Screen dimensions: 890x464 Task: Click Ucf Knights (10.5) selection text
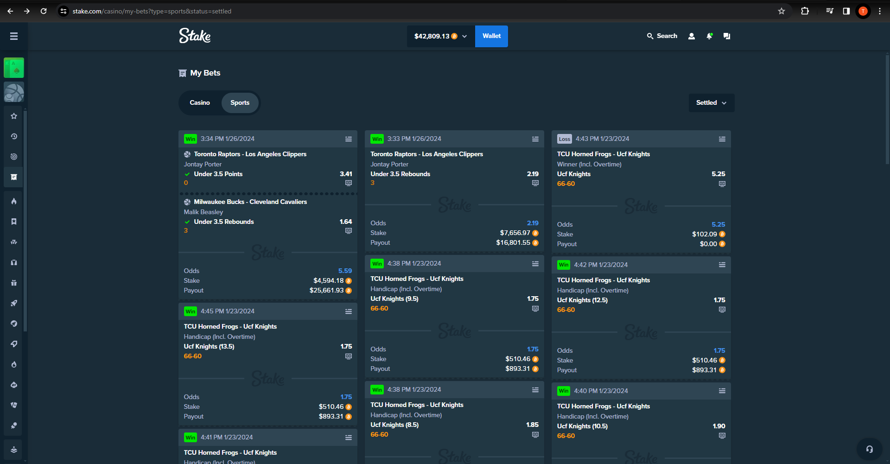582,426
